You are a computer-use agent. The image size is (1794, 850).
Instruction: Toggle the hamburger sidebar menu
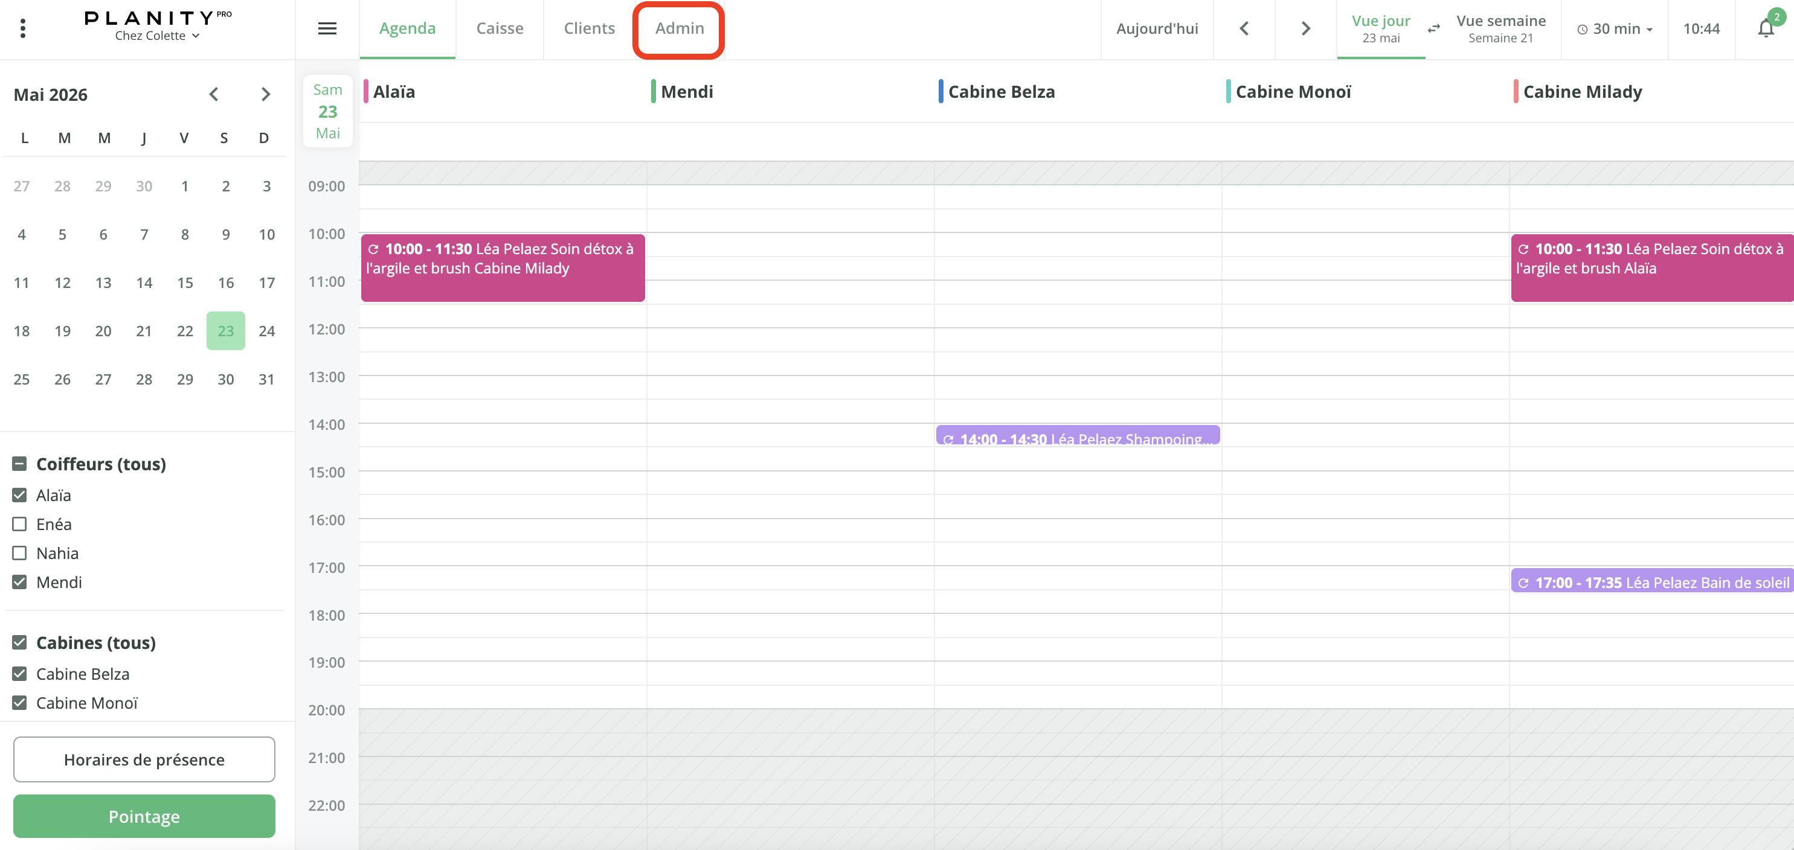point(327,28)
